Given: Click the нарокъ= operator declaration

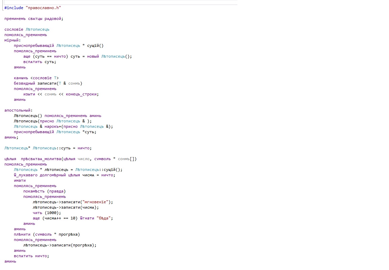Looking at the screenshot, I should click(55, 126).
